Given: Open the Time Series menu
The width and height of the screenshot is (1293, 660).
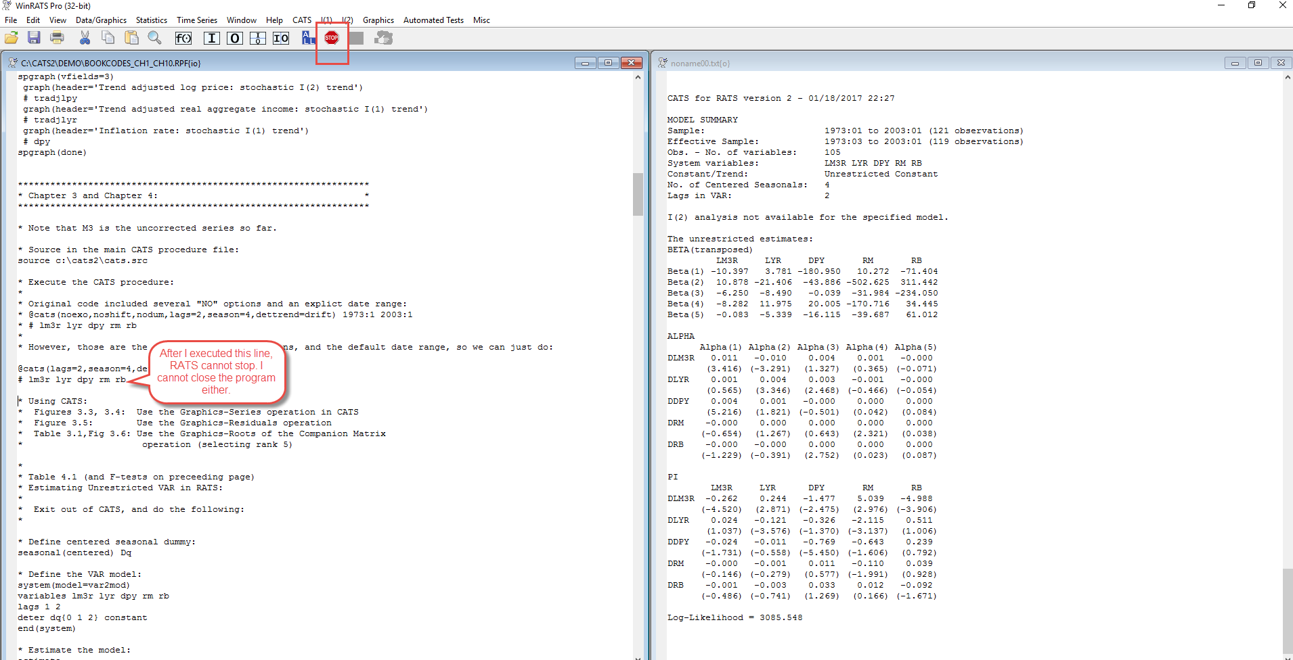Looking at the screenshot, I should (196, 20).
